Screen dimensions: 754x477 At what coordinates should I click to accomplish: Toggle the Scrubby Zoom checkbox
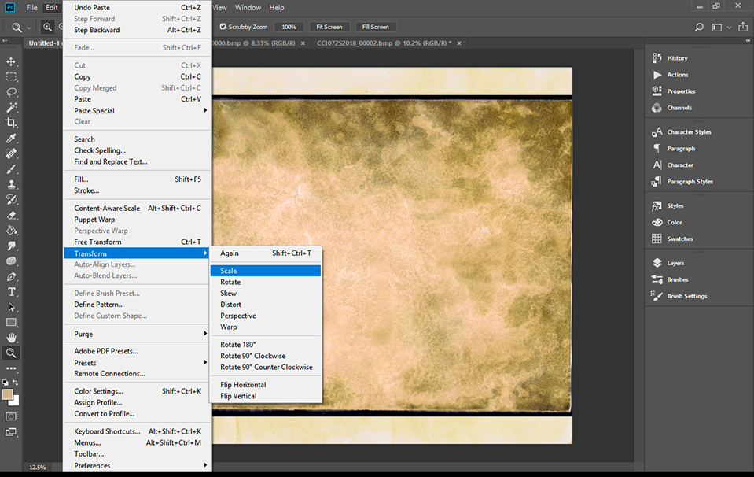pos(223,27)
